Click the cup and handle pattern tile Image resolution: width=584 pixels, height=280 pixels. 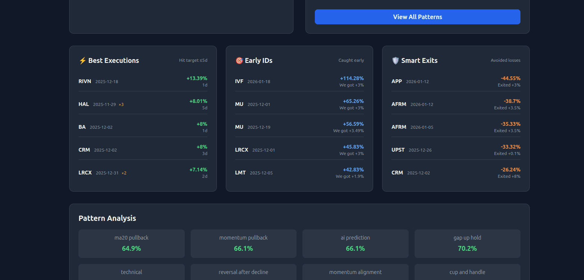pyautogui.click(x=467, y=272)
